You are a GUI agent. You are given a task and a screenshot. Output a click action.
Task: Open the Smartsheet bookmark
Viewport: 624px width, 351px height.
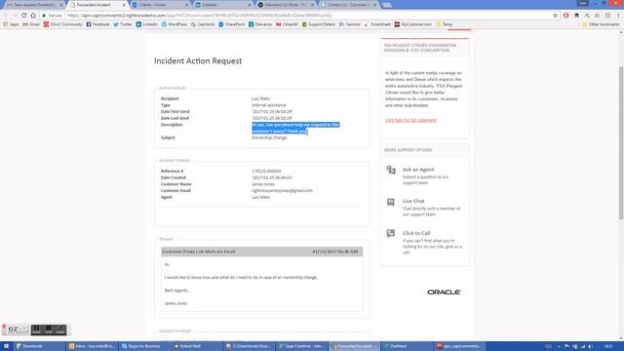pyautogui.click(x=377, y=24)
